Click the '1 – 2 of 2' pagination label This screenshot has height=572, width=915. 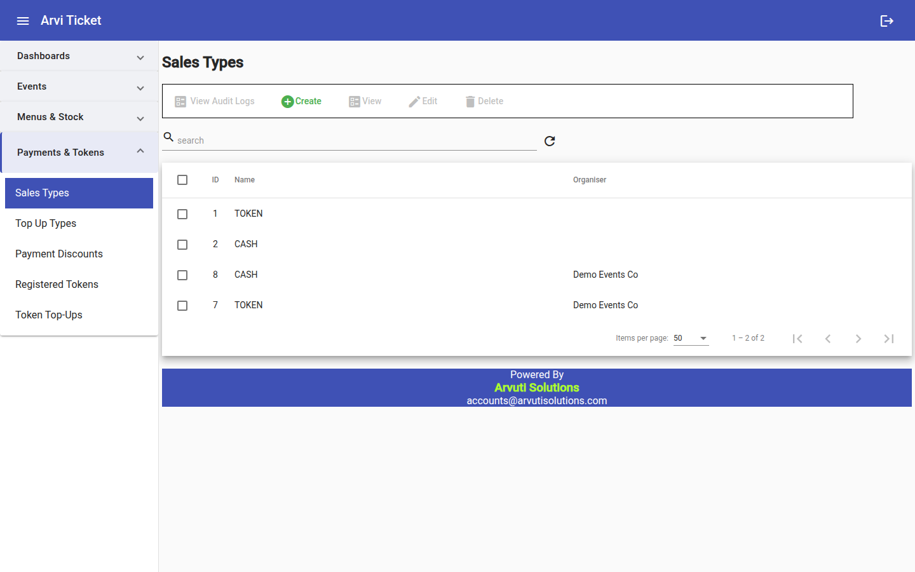[x=748, y=338]
